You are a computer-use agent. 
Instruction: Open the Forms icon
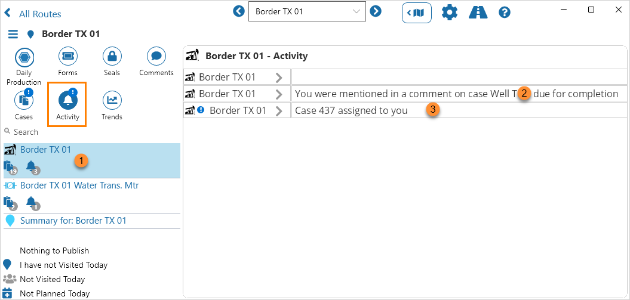(x=68, y=57)
